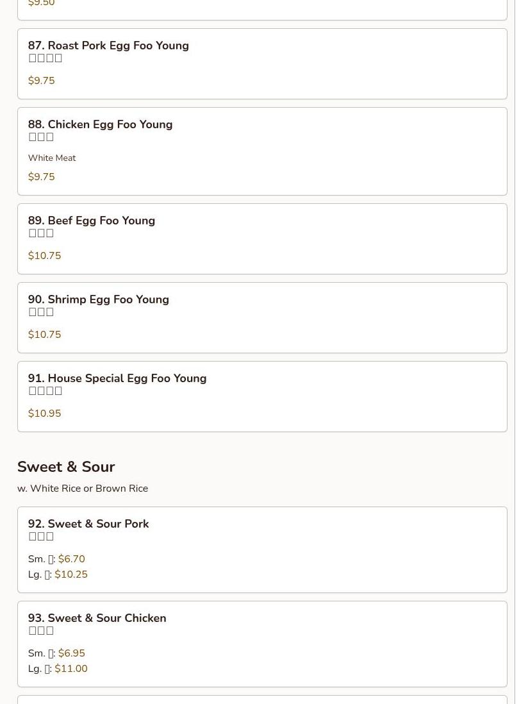Viewport: 528px width, 704px height.
Task: Open 90. Shrimp Egg Foo Young
Action: click(x=99, y=299)
